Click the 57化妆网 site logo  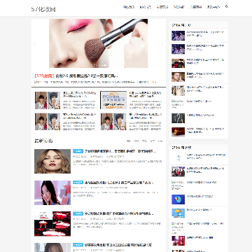point(43,9)
